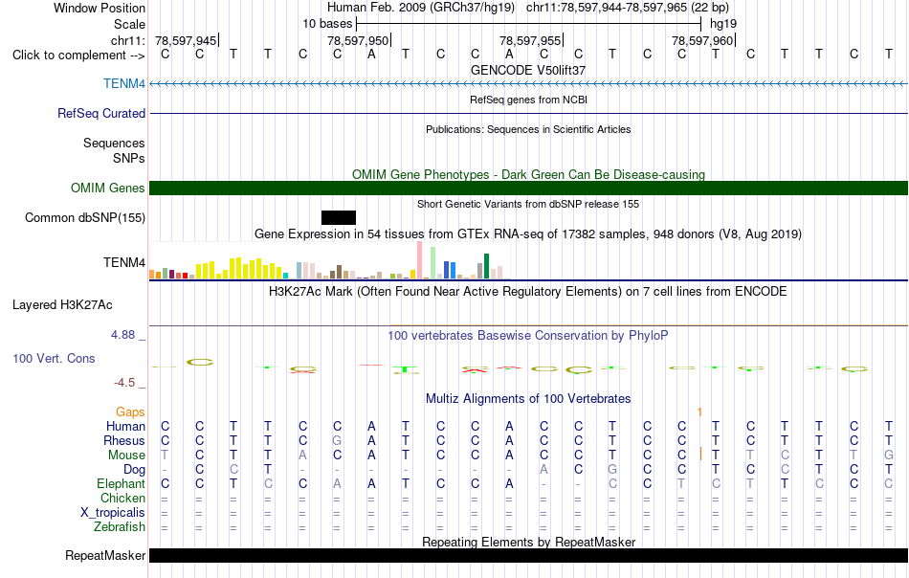Select the black Common dbSNP variant block
This screenshot has height=578, width=909.
point(339,217)
